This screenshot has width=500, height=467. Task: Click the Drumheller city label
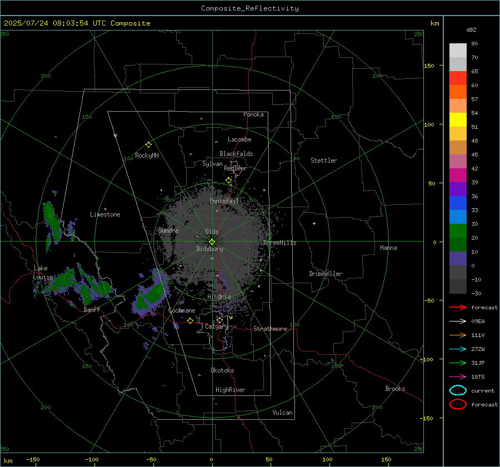click(x=326, y=274)
